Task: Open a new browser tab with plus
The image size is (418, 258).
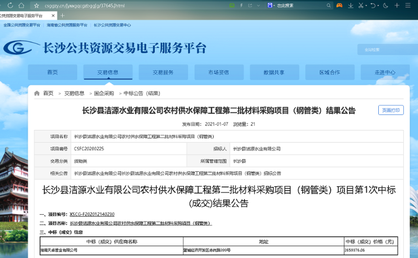Action: (x=63, y=15)
